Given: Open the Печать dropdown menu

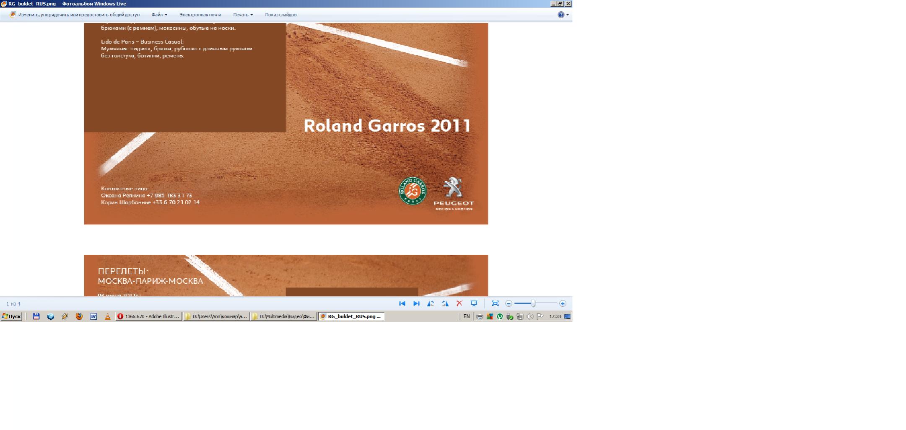Looking at the screenshot, I should click(243, 15).
